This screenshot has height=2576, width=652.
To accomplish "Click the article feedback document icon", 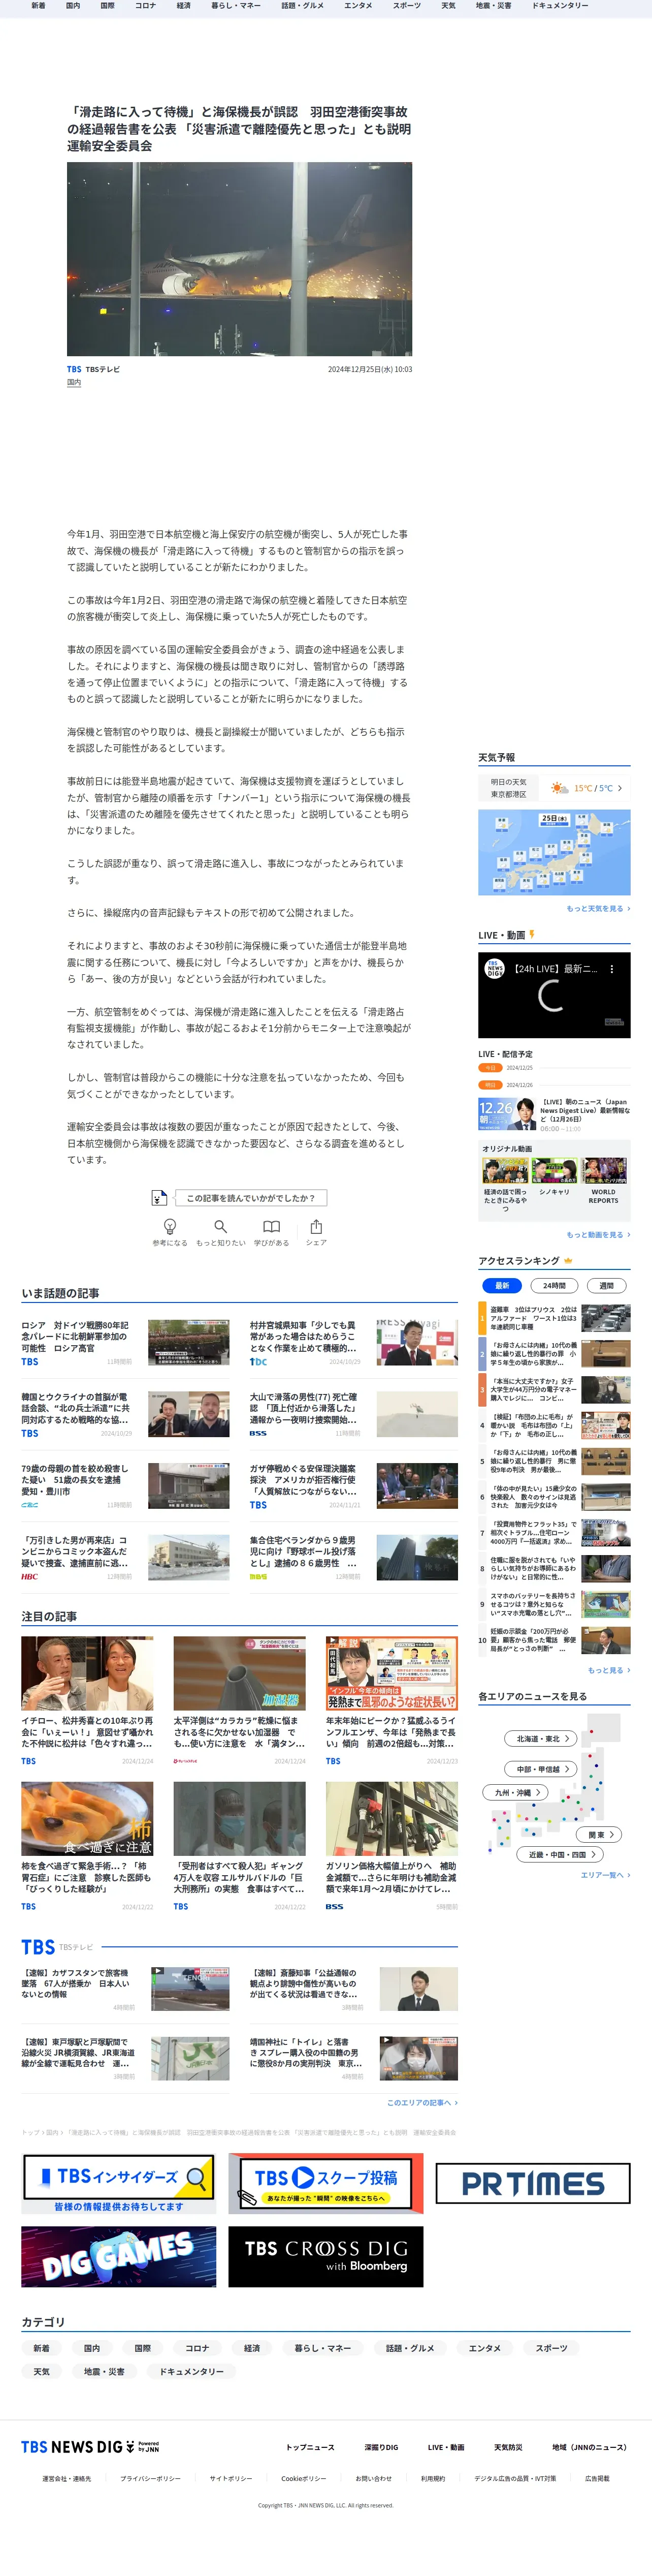I will point(159,1197).
